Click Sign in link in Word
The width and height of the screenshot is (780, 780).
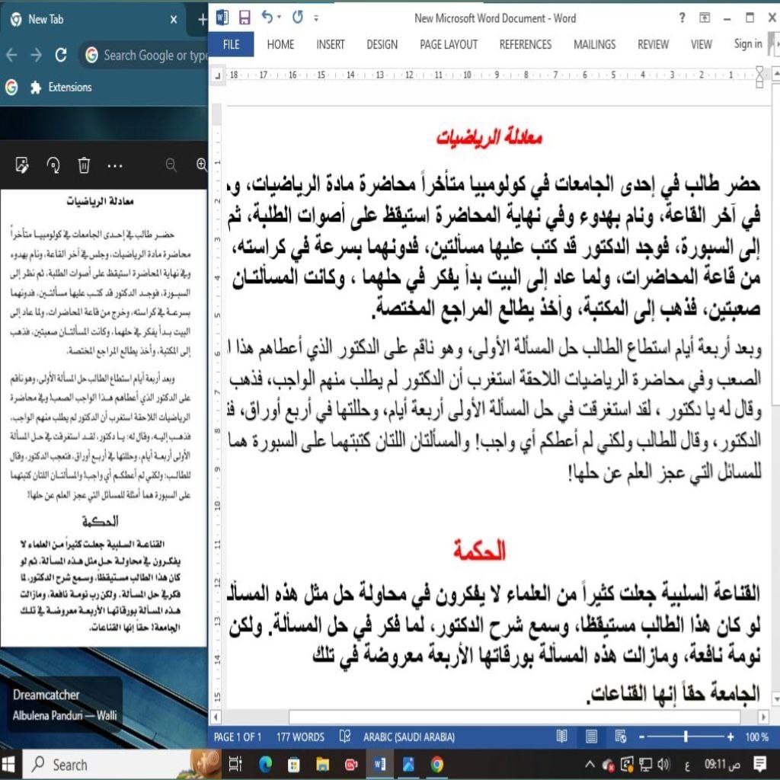click(x=748, y=43)
